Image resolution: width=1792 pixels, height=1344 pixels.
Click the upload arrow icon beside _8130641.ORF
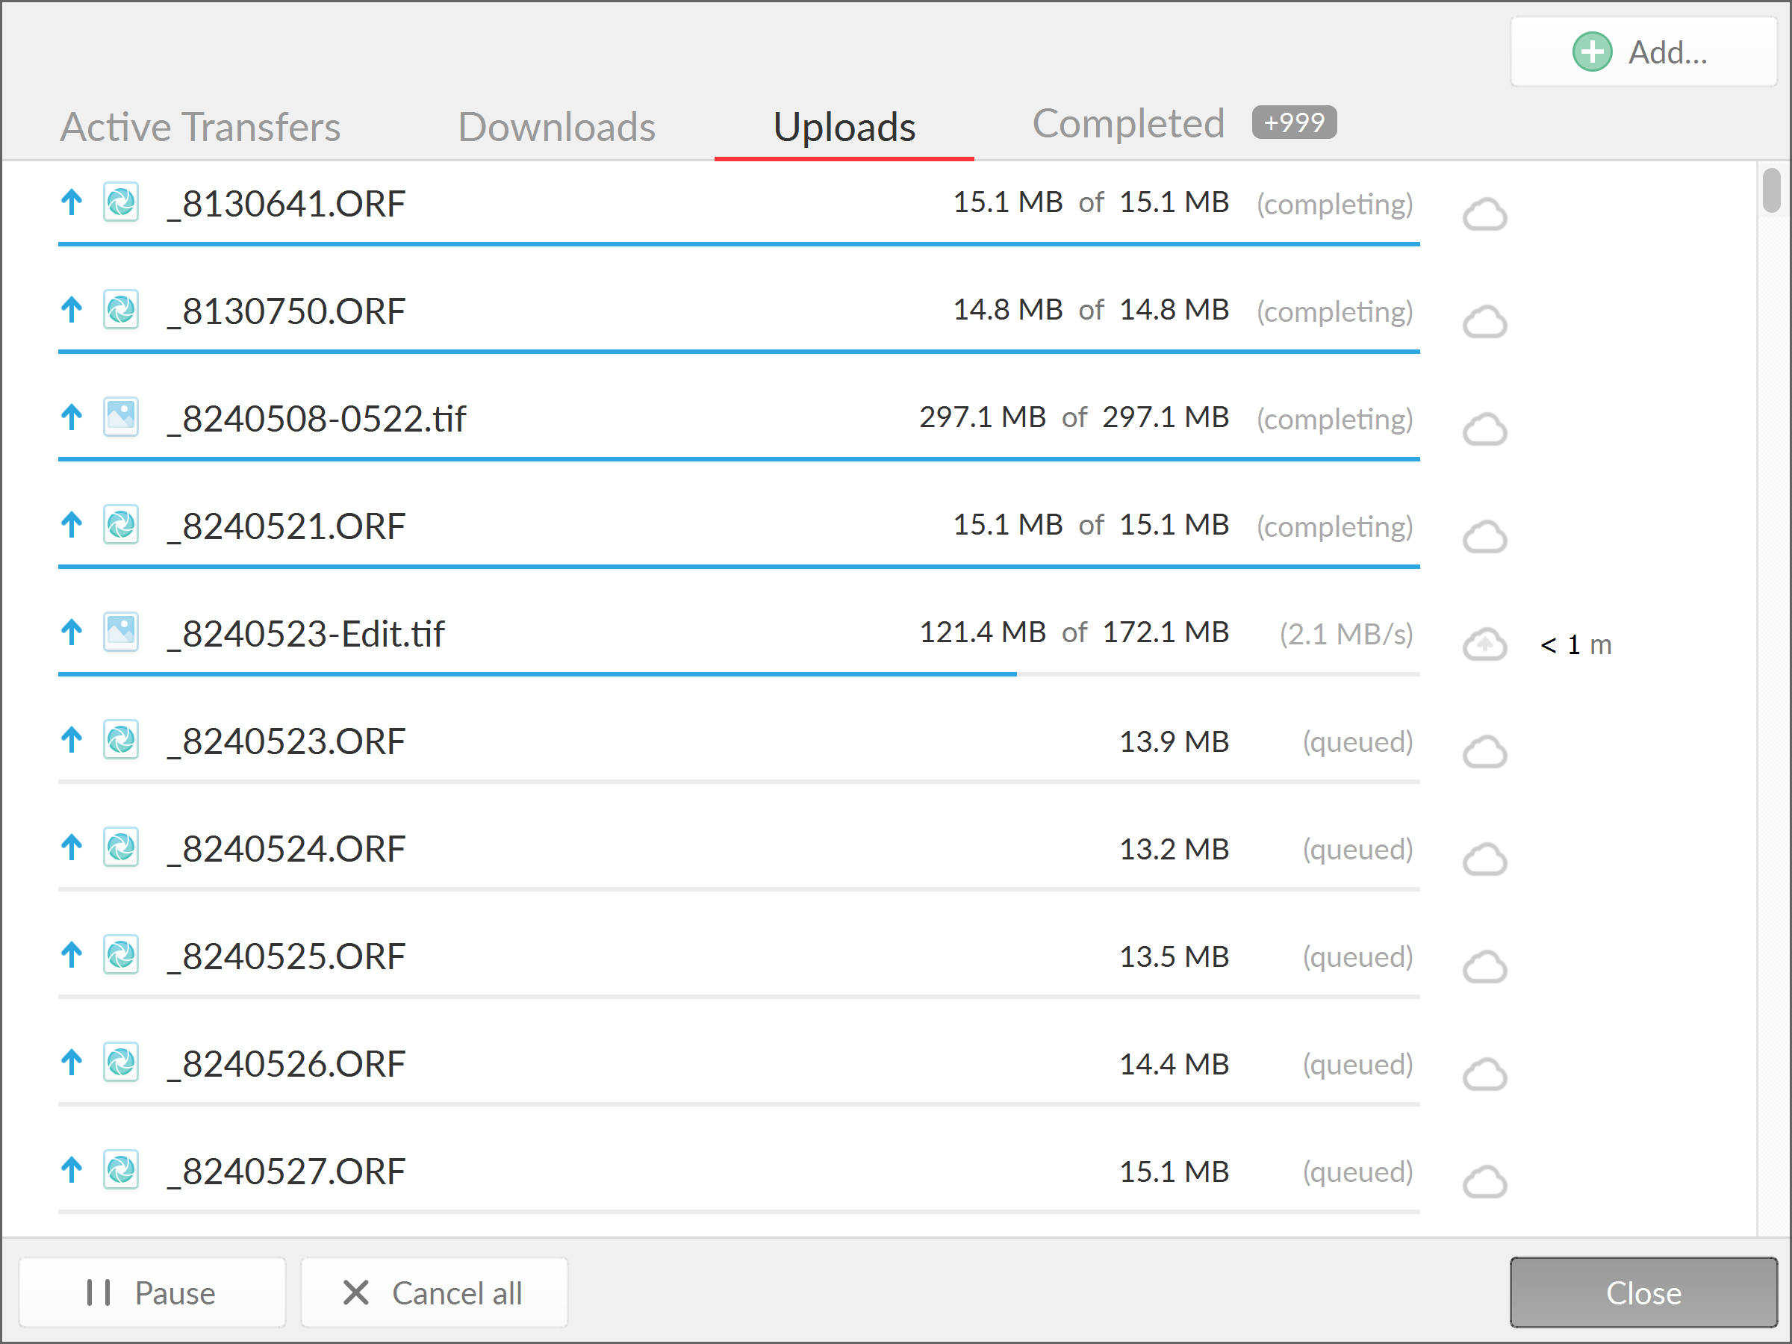(72, 202)
